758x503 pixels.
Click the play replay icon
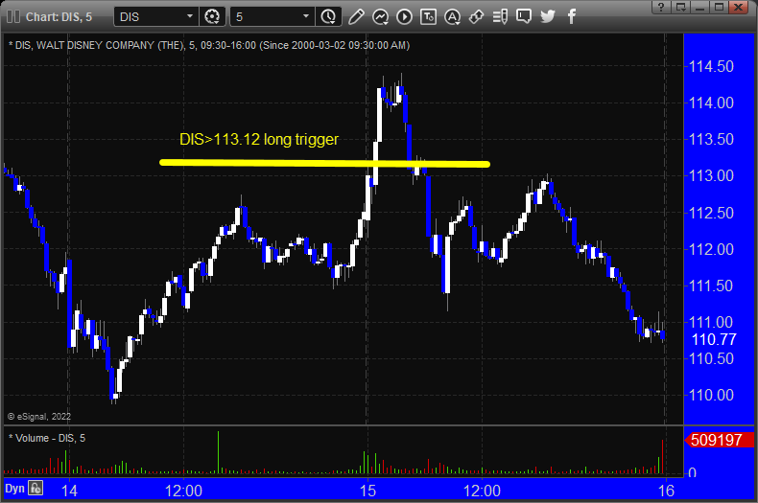(404, 17)
